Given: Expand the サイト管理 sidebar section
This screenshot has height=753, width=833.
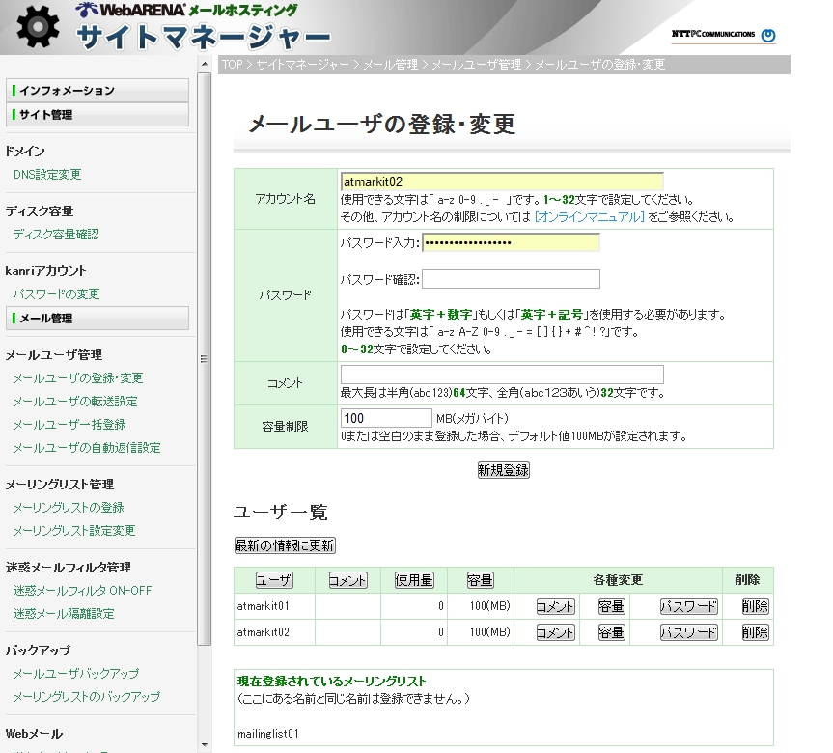Looking at the screenshot, I should pyautogui.click(x=97, y=115).
